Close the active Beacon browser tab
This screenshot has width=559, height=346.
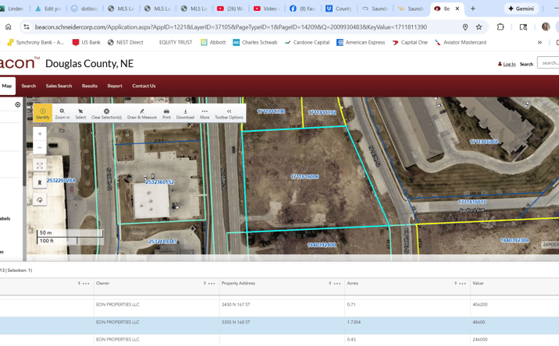[x=458, y=9]
